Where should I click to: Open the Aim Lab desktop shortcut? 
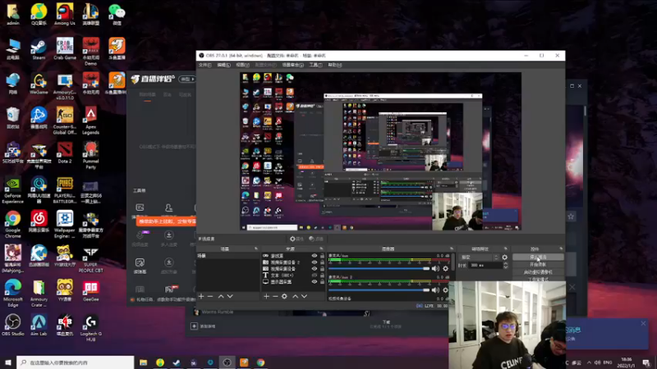click(39, 326)
